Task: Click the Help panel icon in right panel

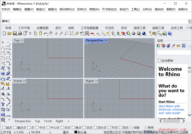Action: [x=184, y=46]
